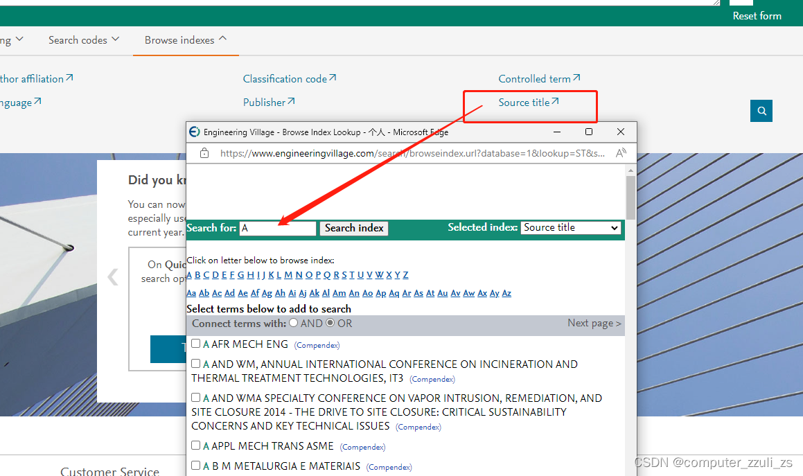Click the popup vertical scrollbar thumb
The image size is (803, 476).
point(630,197)
